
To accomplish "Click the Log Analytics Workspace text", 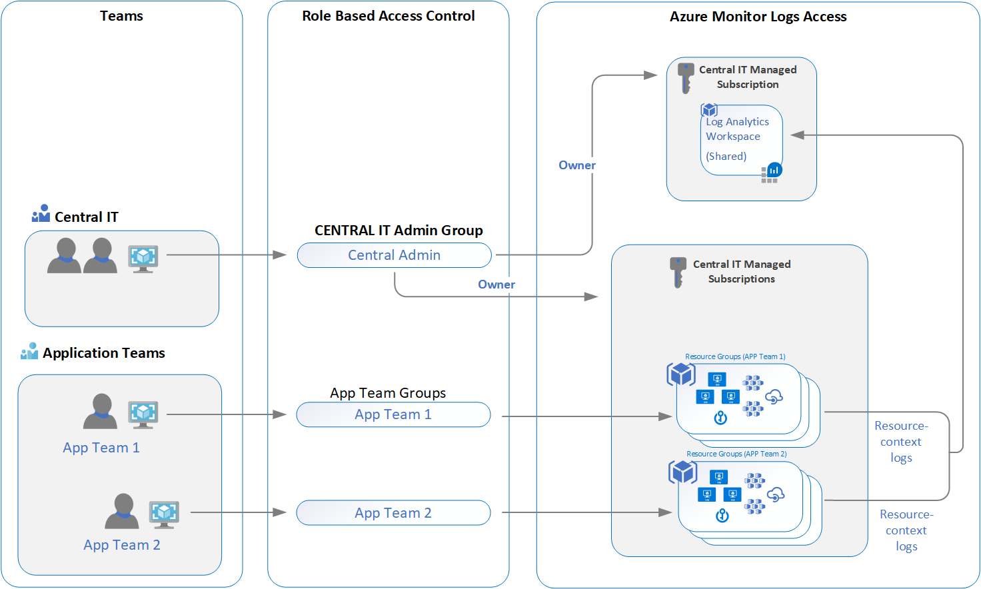I will pyautogui.click(x=737, y=129).
